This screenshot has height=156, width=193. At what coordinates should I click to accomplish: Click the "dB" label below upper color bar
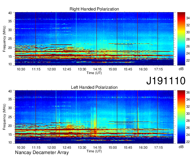pyautogui.click(x=181, y=69)
